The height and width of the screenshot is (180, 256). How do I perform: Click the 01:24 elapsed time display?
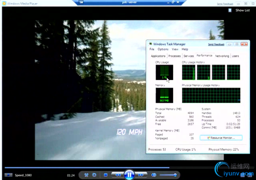pyautogui.click(x=71, y=176)
